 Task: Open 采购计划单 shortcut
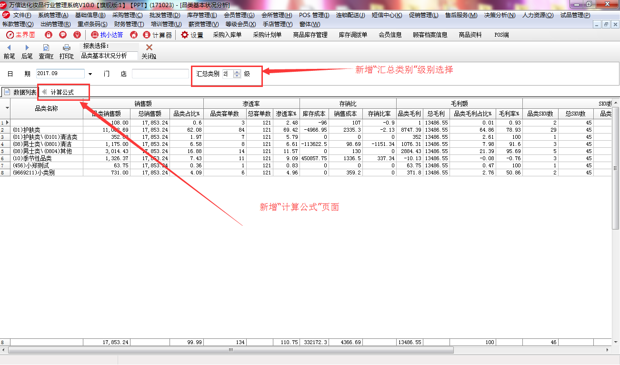pyautogui.click(x=267, y=35)
